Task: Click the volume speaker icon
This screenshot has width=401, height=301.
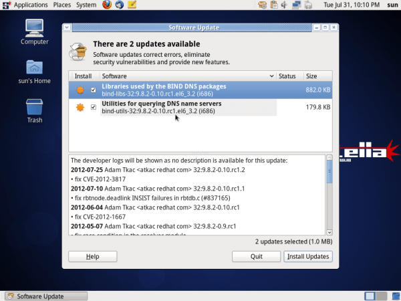Action: click(285, 5)
